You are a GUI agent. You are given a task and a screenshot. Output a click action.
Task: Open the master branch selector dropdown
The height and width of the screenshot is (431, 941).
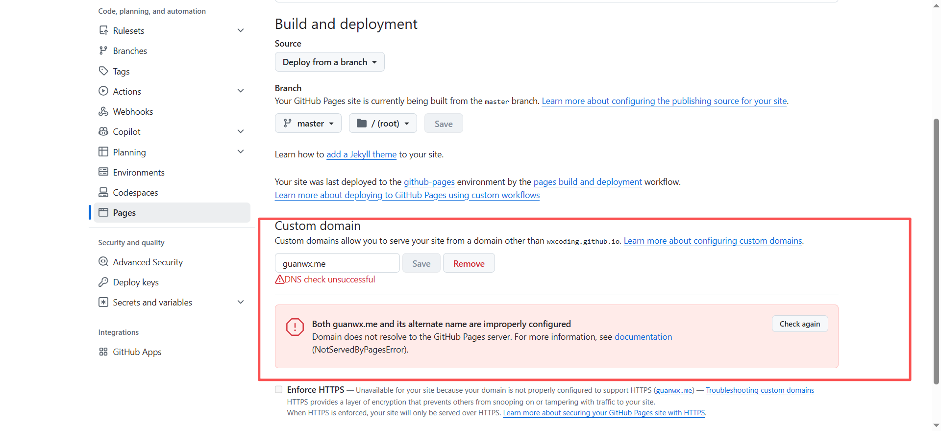[x=308, y=124]
